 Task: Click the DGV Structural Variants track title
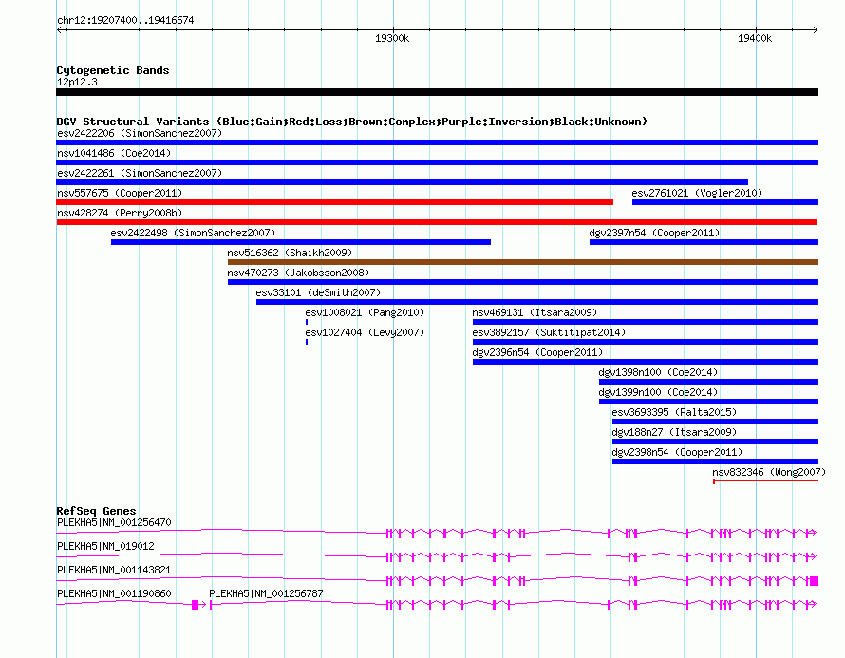point(351,122)
